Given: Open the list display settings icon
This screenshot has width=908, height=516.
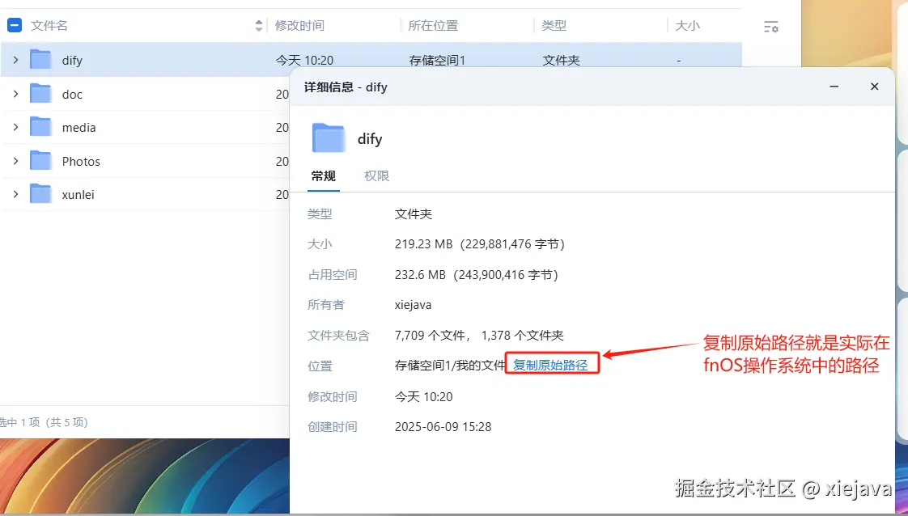Looking at the screenshot, I should 771,27.
